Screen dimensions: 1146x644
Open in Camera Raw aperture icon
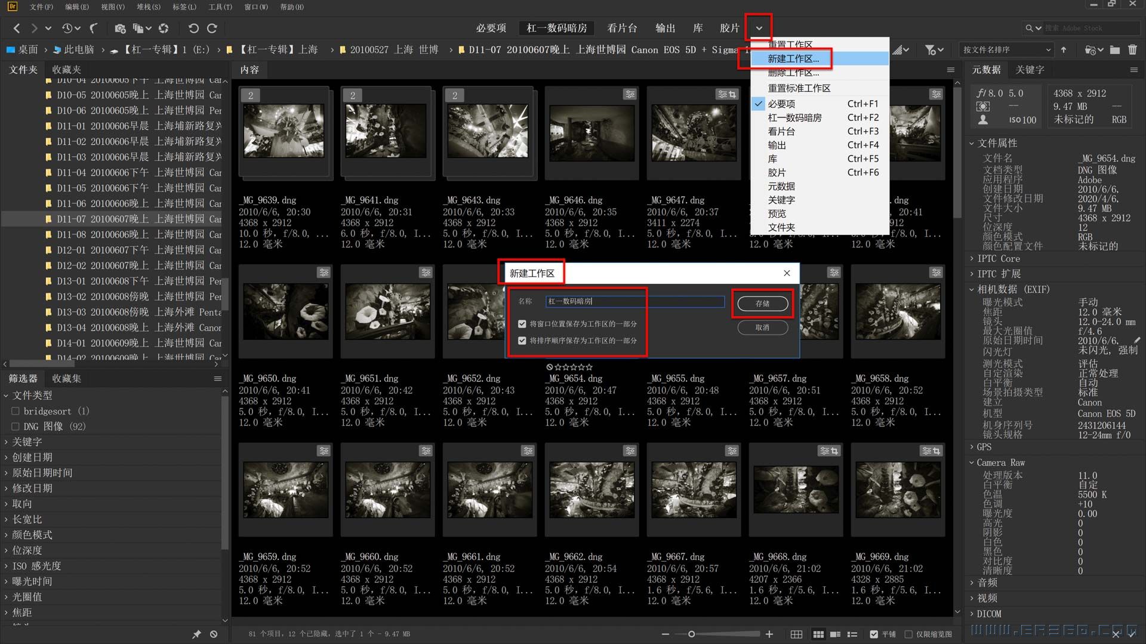pos(164,28)
